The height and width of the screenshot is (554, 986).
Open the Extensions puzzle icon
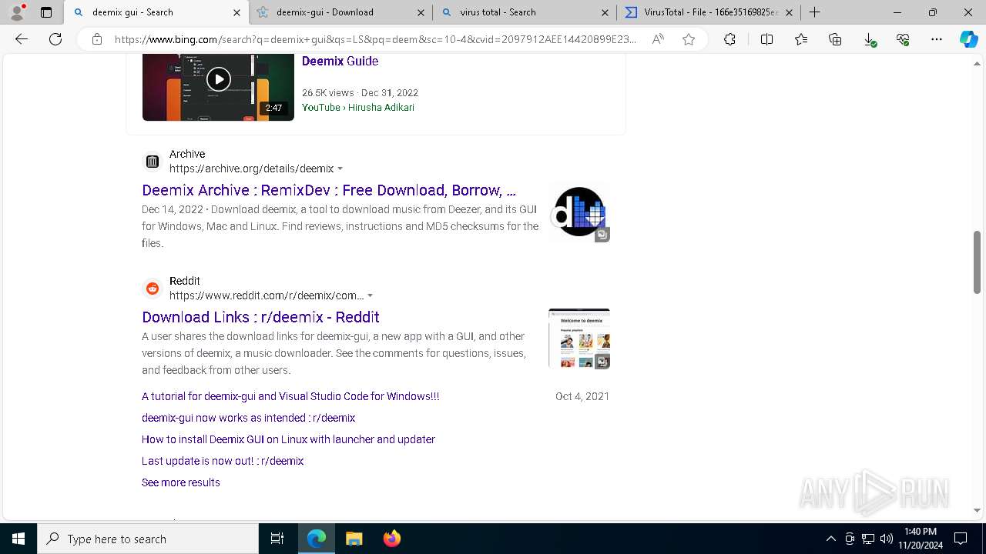point(729,39)
